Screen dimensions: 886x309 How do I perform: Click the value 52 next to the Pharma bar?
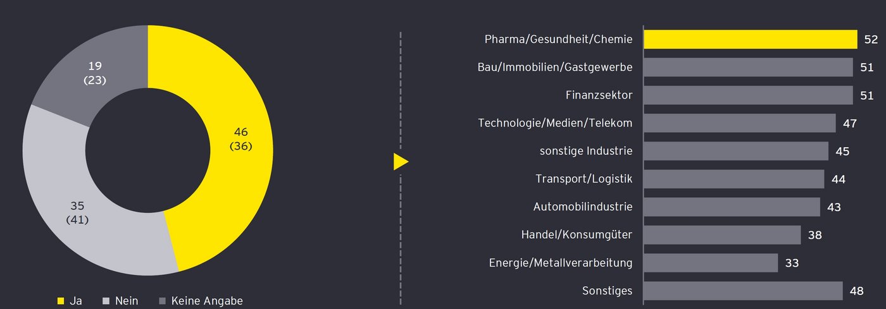coord(871,39)
